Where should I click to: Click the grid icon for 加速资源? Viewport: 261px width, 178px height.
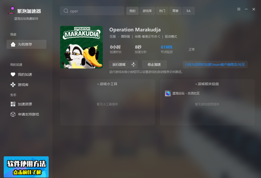coord(13,104)
